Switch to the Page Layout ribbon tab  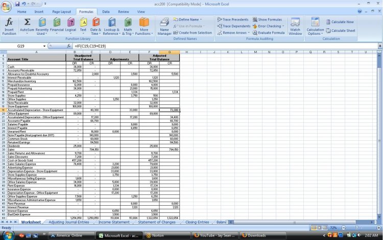point(61,11)
